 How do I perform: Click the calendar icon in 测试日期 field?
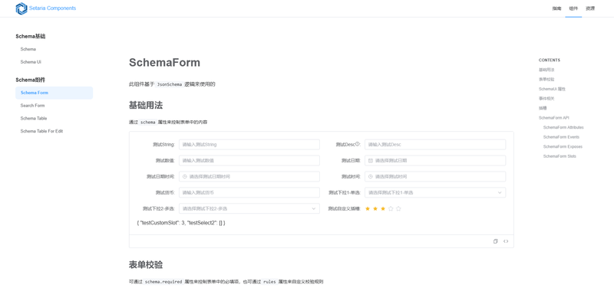(x=371, y=161)
